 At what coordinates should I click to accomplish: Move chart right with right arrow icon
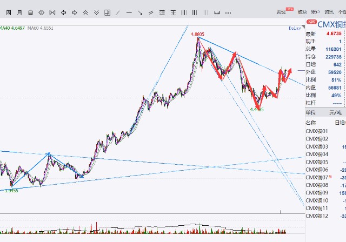pos(75,12)
